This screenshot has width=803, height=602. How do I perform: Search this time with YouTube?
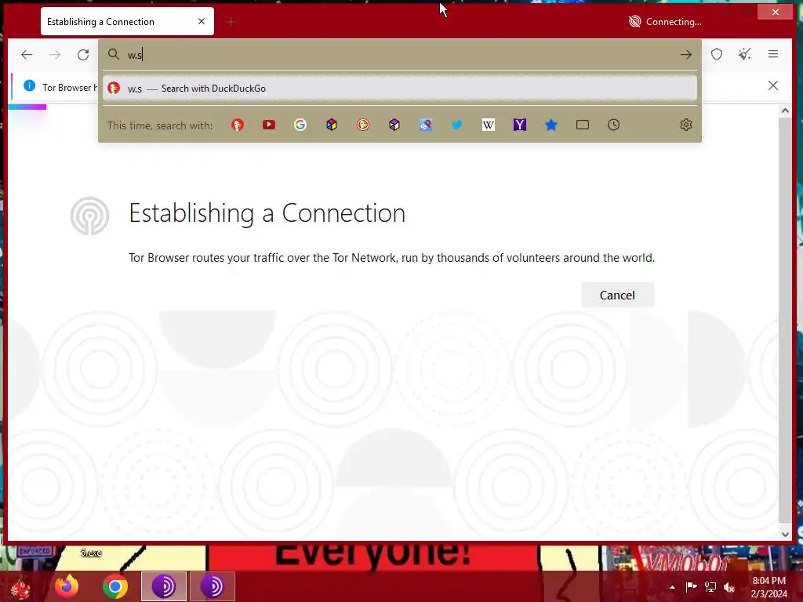(x=269, y=125)
